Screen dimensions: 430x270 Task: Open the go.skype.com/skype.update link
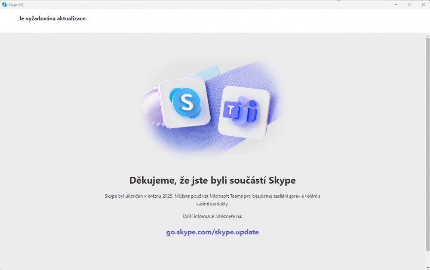(x=212, y=232)
